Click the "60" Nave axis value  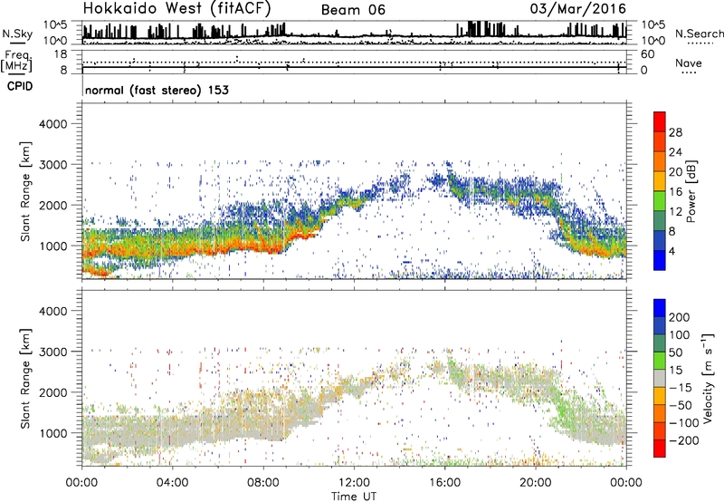[647, 54]
